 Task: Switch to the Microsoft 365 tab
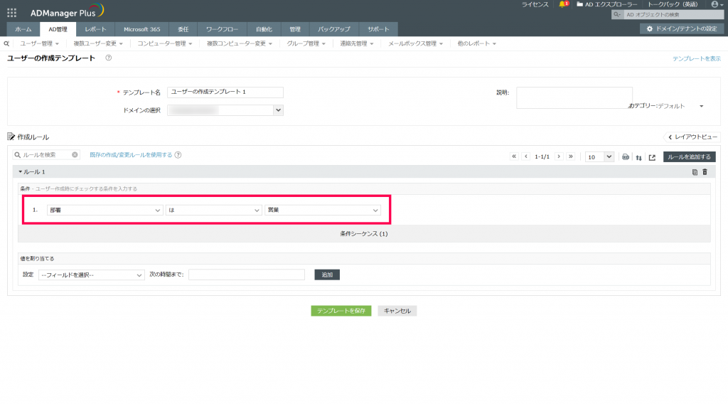[142, 29]
